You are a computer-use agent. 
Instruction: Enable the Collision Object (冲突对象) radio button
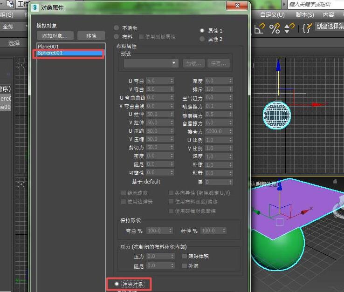click(110, 284)
